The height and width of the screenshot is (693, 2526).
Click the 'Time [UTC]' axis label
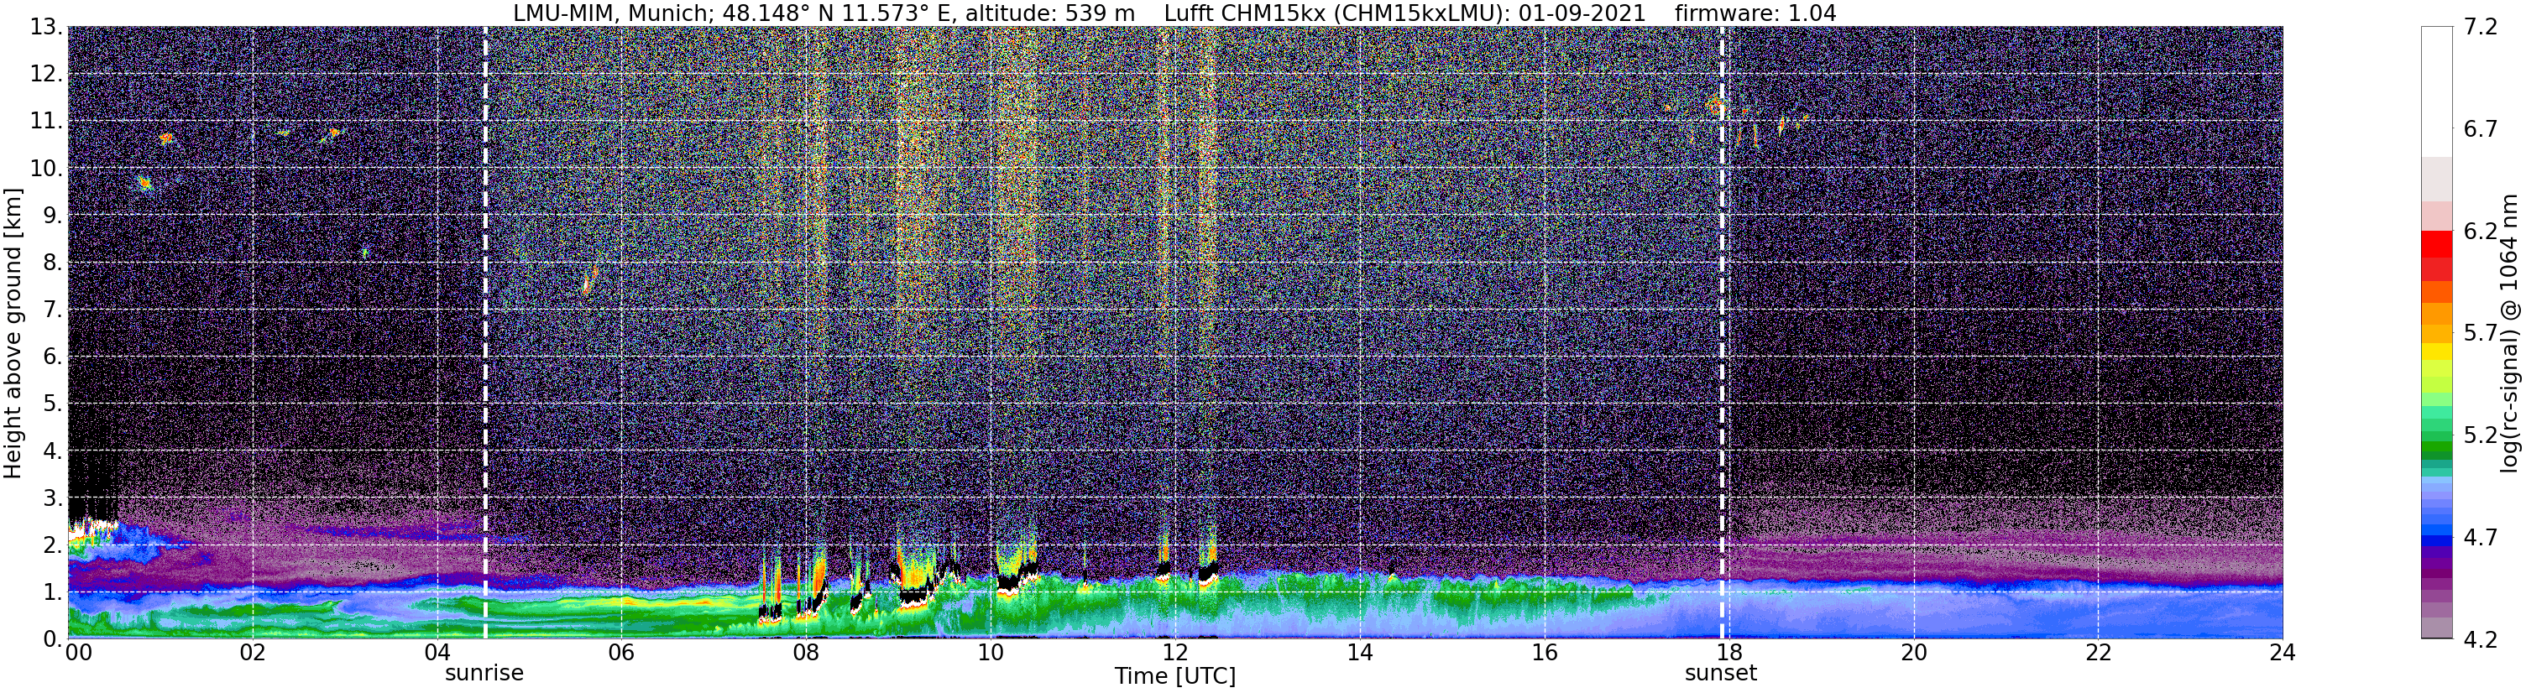tap(1174, 676)
